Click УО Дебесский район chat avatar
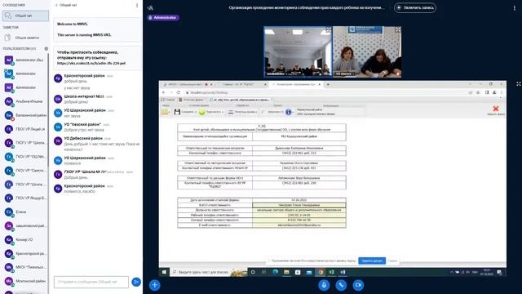 pos(58,141)
